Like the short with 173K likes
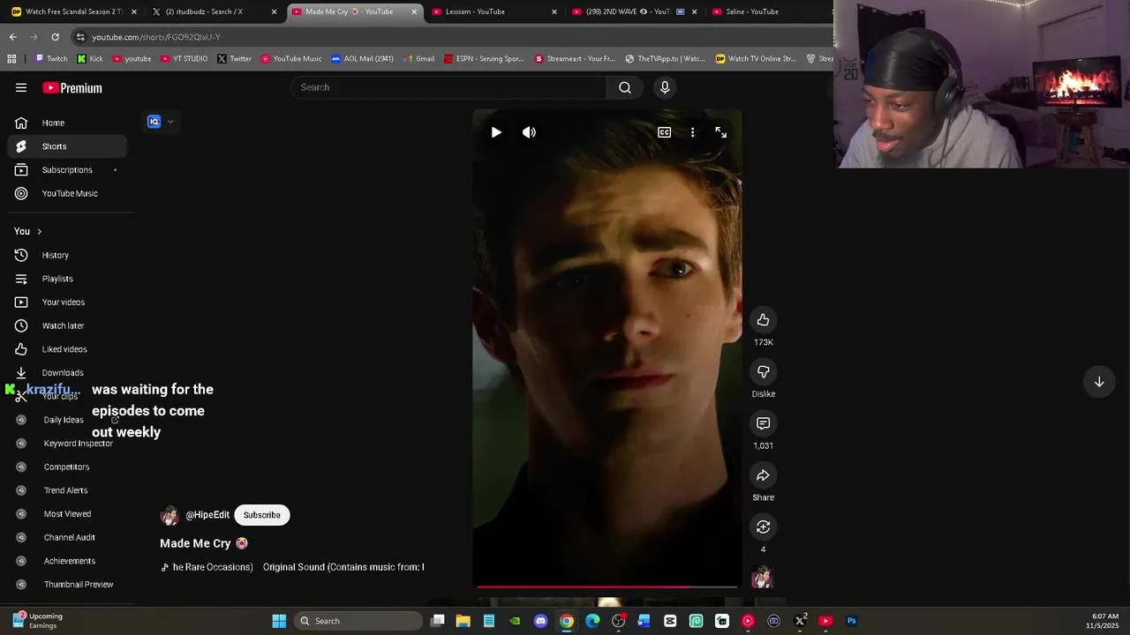Screen dimensions: 1130x635 click(x=763, y=320)
